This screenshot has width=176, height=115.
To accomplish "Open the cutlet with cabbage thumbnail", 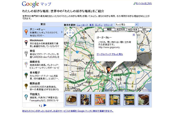I will click(x=144, y=99).
